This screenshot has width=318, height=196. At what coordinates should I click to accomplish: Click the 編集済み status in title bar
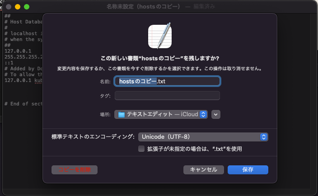tap(204, 7)
